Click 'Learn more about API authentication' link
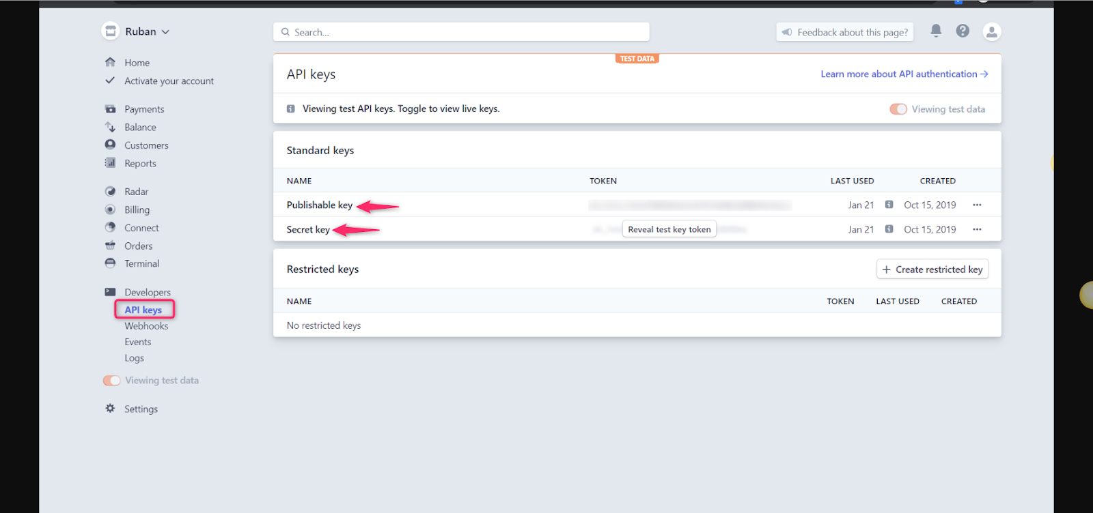 pyautogui.click(x=904, y=74)
